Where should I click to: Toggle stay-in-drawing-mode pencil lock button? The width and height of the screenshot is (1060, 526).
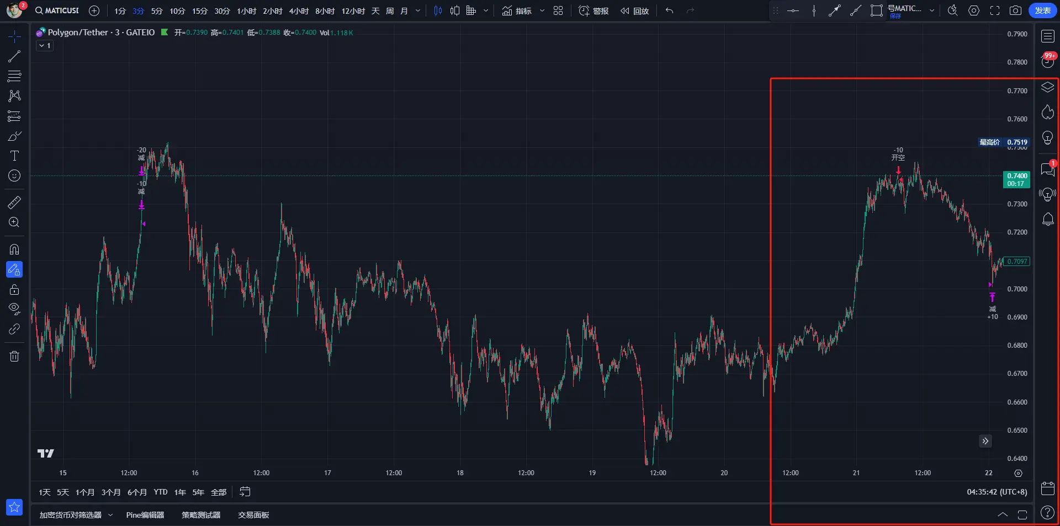14,269
